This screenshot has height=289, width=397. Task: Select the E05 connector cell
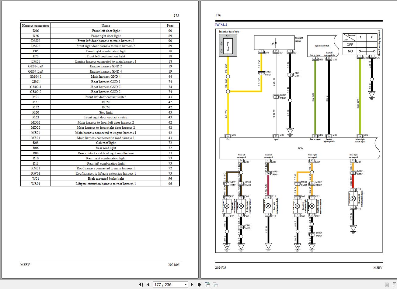tap(36, 51)
